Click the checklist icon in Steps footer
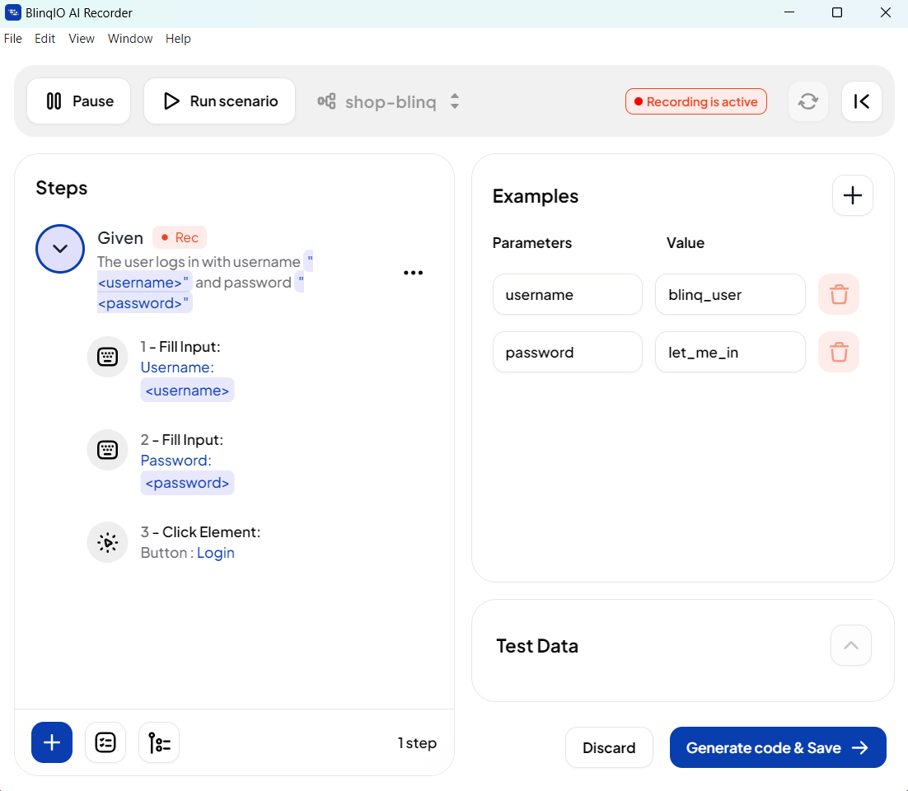 (x=105, y=742)
